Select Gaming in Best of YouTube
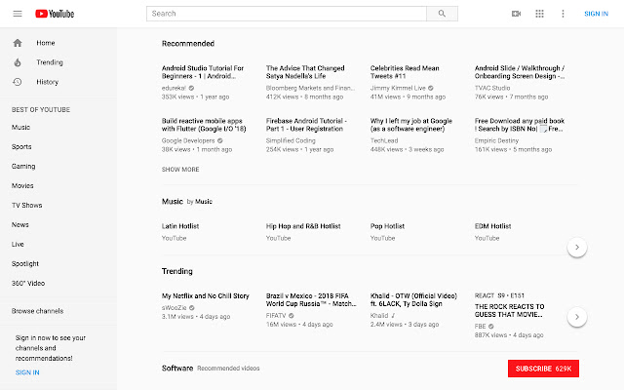The image size is (624, 390). coord(23,167)
